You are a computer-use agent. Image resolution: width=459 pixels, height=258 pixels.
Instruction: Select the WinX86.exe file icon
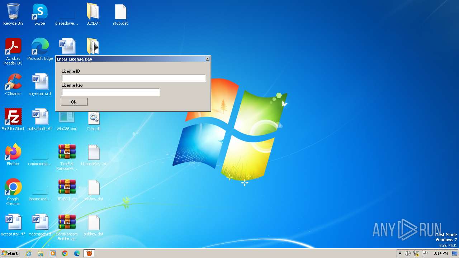(67, 121)
